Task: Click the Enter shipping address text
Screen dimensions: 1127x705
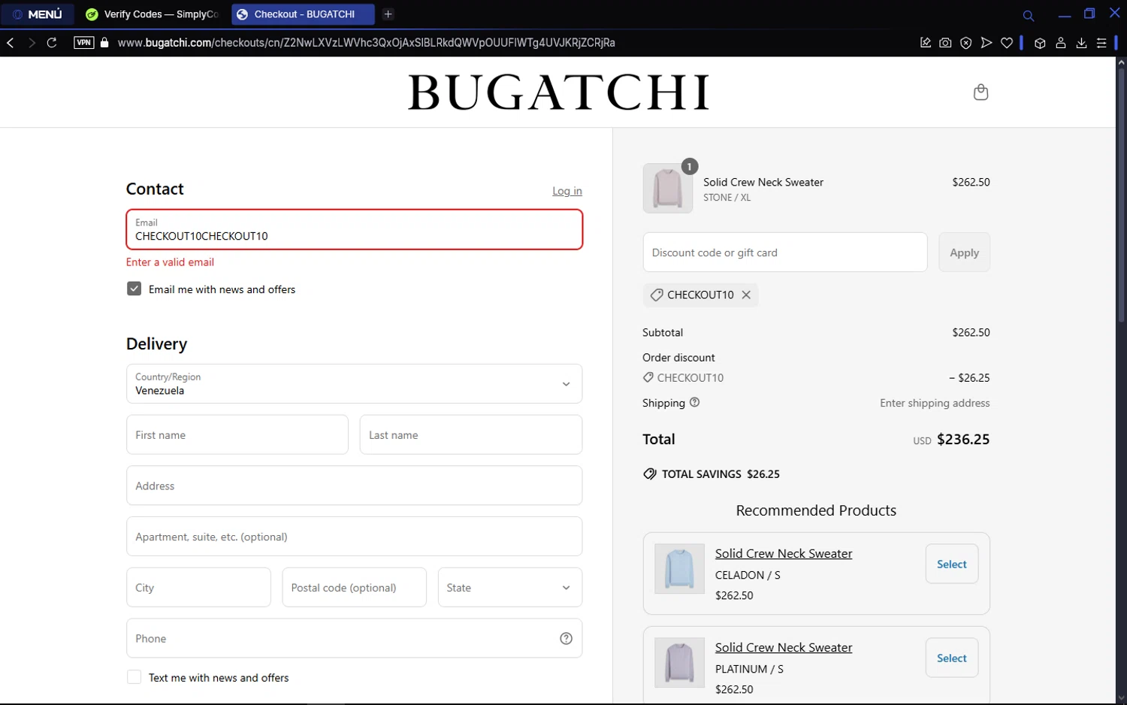Action: [935, 403]
